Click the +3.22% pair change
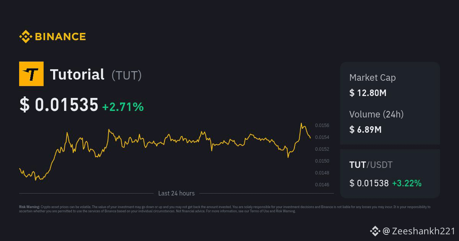The height and width of the screenshot is (241, 459). [x=407, y=183]
